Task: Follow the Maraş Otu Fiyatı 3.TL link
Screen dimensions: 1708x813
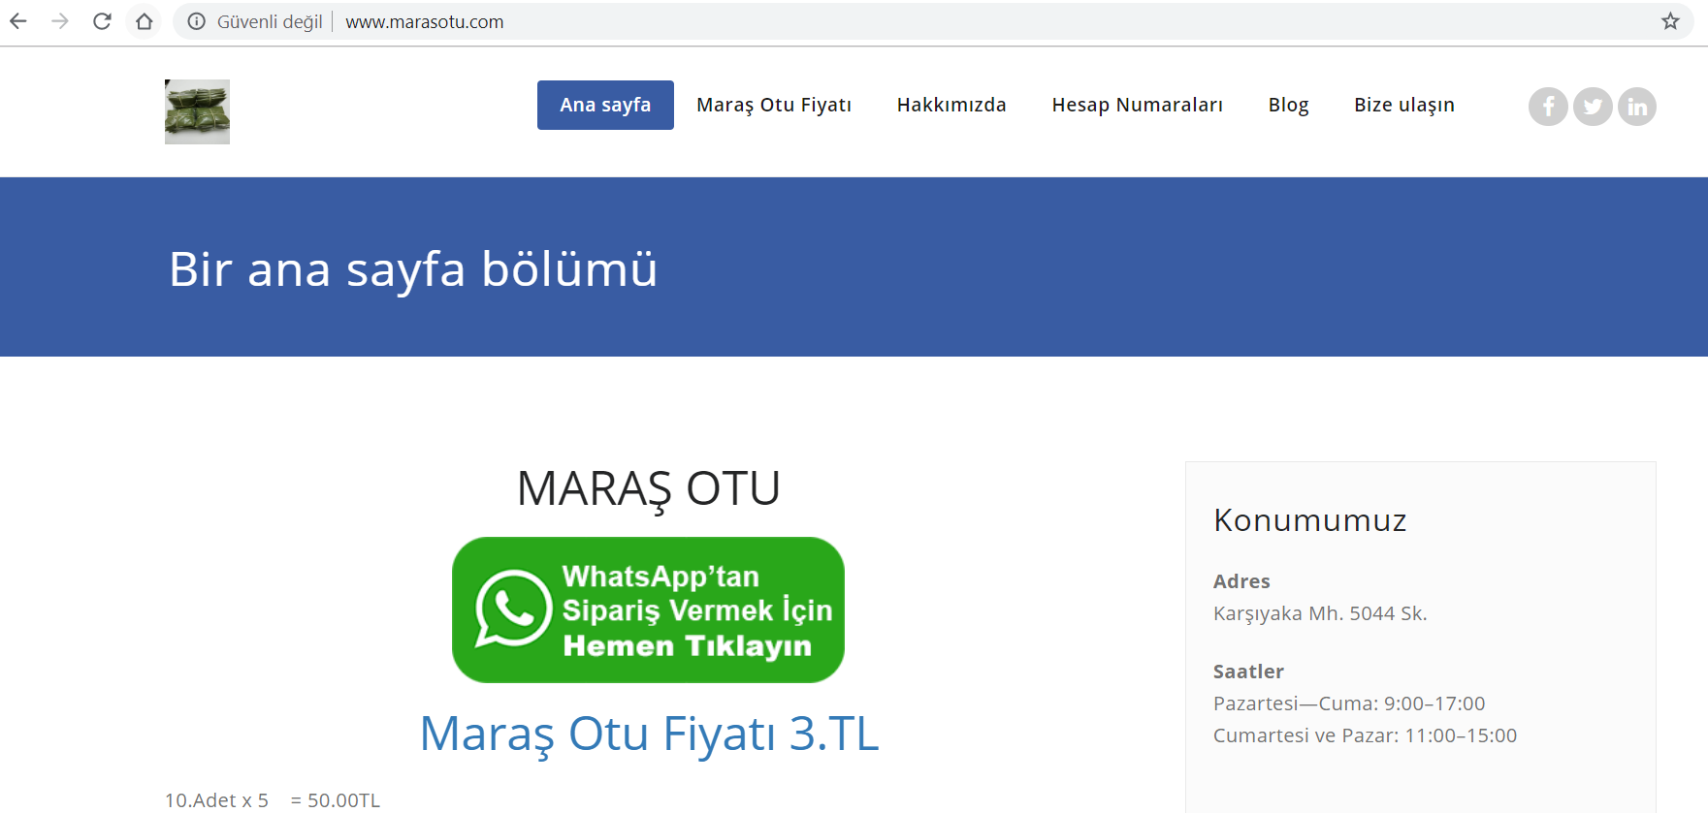Action: tap(649, 734)
